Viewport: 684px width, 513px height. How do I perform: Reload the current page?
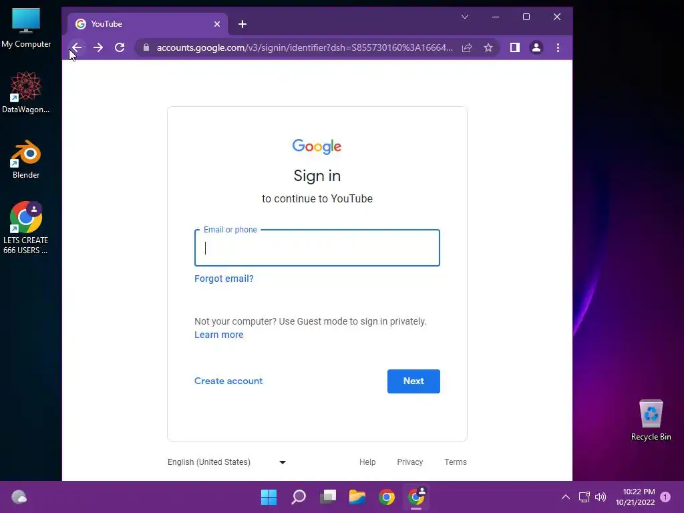click(120, 47)
